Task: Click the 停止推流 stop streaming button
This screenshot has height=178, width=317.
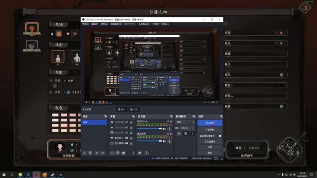Action: click(x=210, y=123)
